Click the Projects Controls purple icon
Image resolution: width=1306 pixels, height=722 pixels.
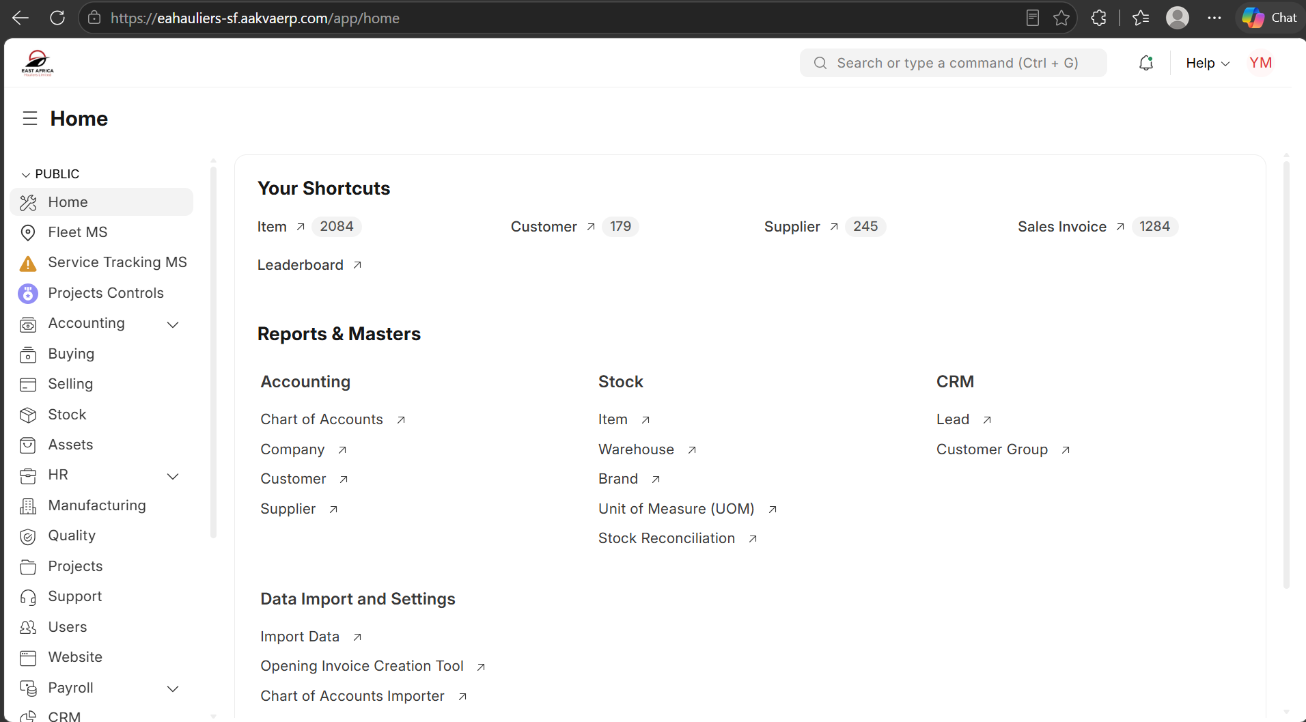28,294
